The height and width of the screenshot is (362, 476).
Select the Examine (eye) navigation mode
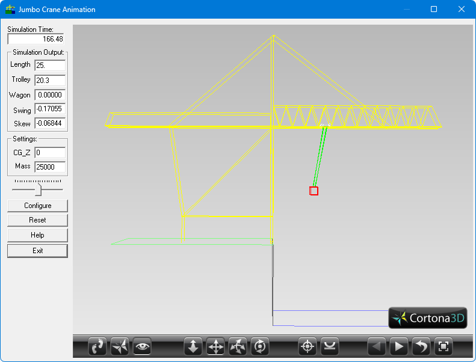tap(142, 346)
